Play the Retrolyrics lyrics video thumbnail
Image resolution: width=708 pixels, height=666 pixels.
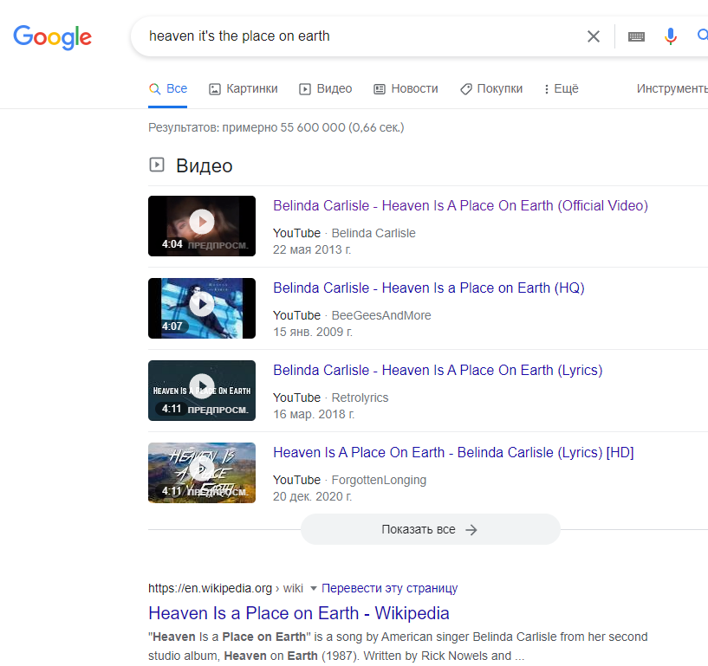202,391
